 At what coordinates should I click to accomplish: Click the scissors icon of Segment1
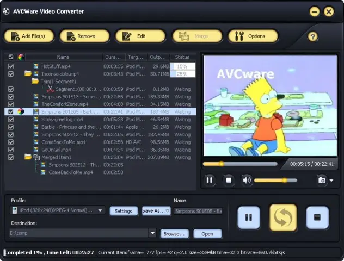tap(50, 89)
